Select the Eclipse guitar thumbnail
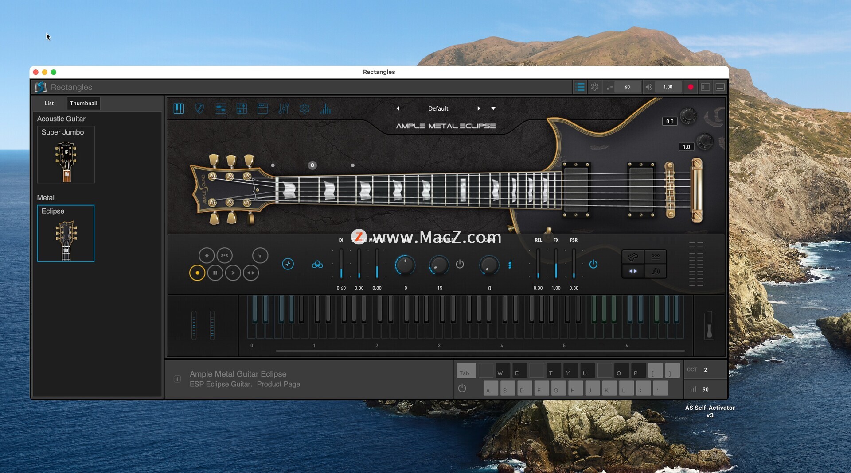851x473 pixels. [66, 233]
